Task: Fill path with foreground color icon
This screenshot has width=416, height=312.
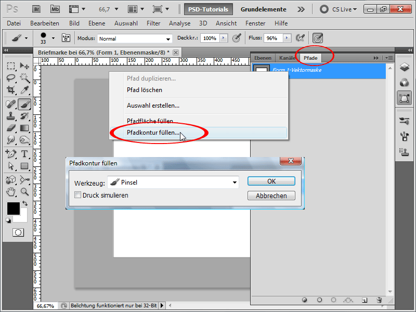Action: click(305, 300)
